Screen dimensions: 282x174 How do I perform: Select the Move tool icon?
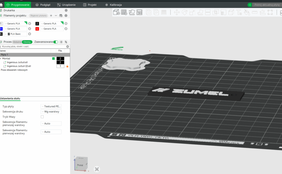pyautogui.click(x=177, y=12)
